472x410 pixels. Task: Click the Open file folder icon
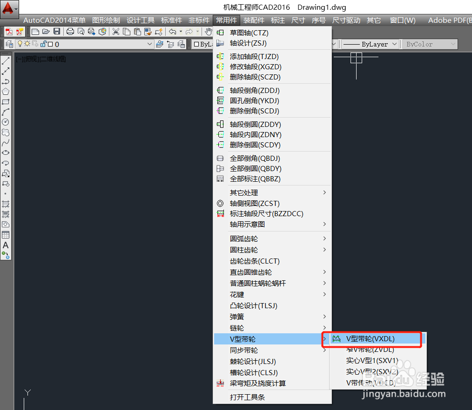point(46,32)
